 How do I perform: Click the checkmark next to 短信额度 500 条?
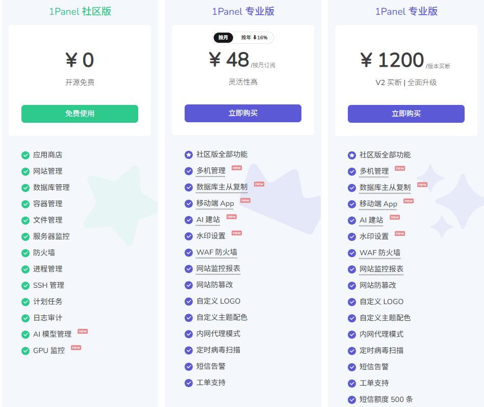click(352, 399)
